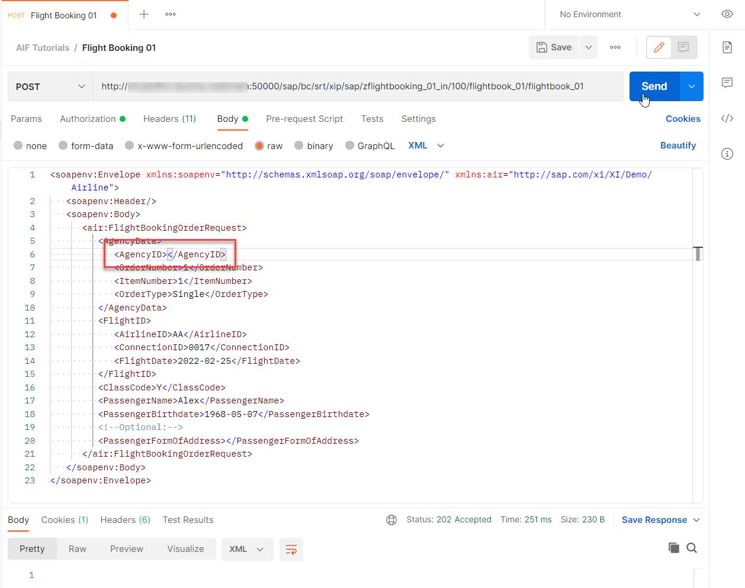Open the Params tab

26,119
